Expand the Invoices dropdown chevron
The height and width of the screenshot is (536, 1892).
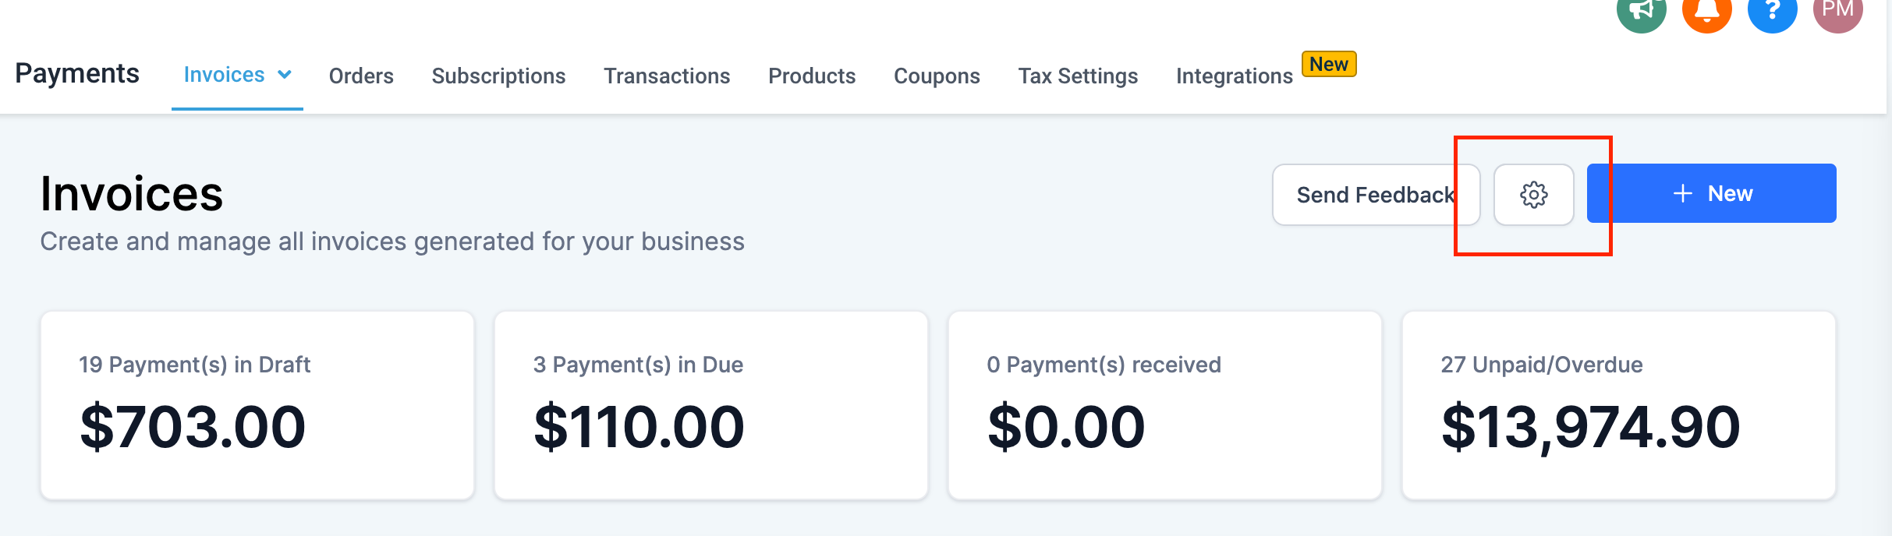[285, 75]
